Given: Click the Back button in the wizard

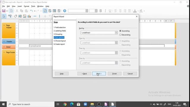Looking at the screenshot, I should 84,74.
